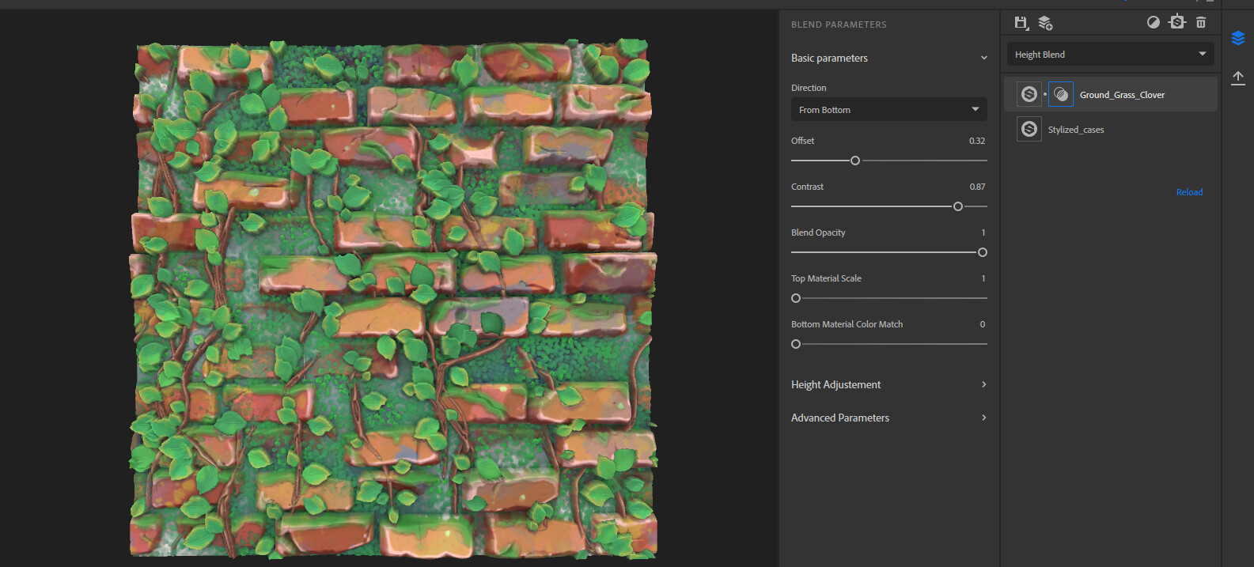Select the Stylized_cases layer name
The width and height of the screenshot is (1254, 567).
[x=1076, y=130]
